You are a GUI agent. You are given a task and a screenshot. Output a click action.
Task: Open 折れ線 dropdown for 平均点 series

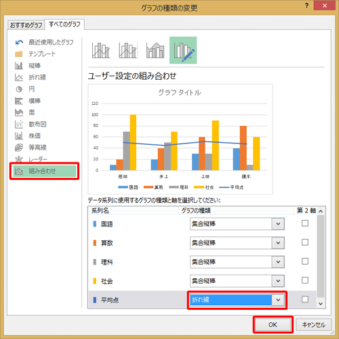[x=278, y=300]
